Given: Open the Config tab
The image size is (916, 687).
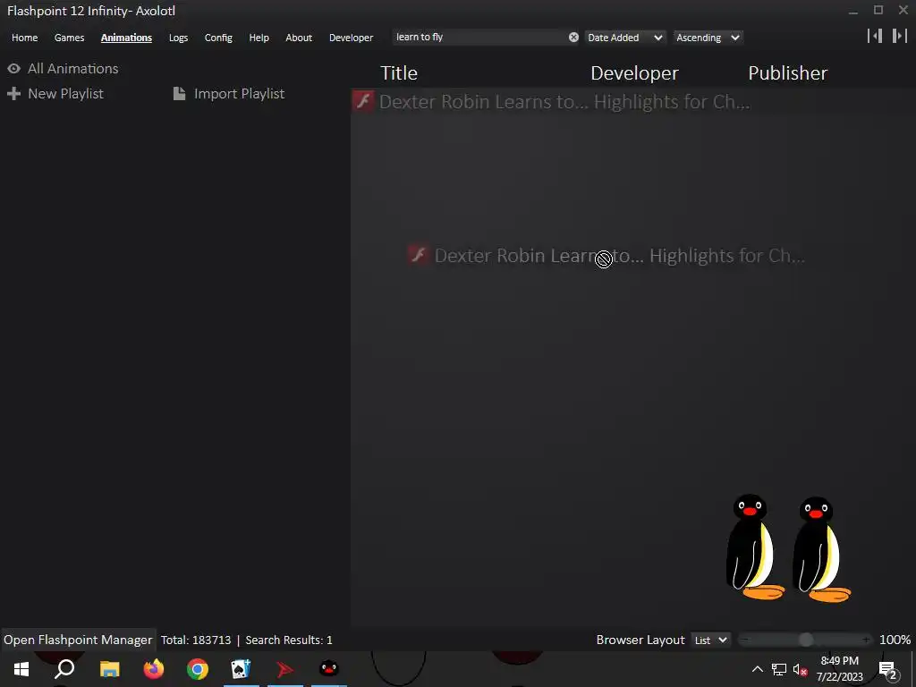Looking at the screenshot, I should [x=218, y=38].
